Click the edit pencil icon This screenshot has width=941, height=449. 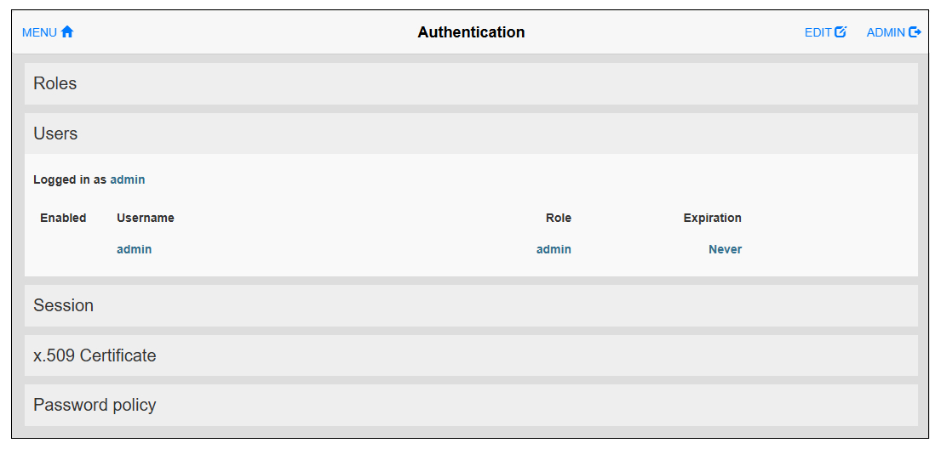point(841,32)
